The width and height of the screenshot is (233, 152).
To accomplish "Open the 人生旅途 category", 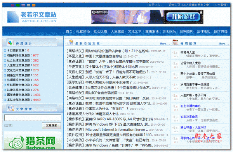I will pos(118,31).
